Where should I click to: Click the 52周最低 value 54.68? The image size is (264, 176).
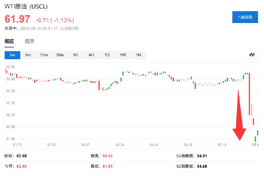(x=202, y=166)
